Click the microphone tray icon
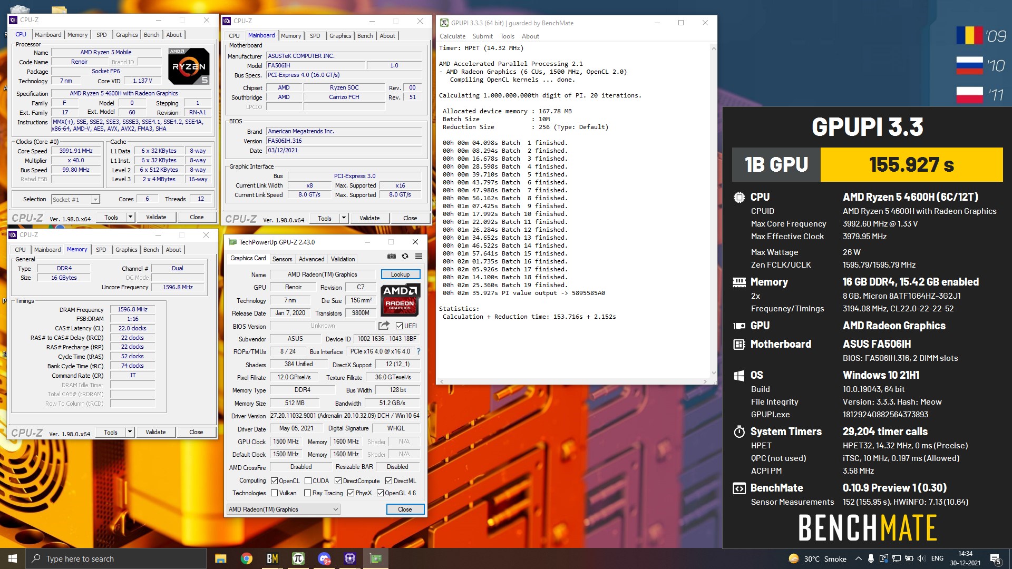 pos(871,558)
